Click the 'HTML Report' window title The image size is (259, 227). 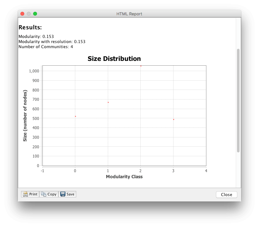point(129,14)
